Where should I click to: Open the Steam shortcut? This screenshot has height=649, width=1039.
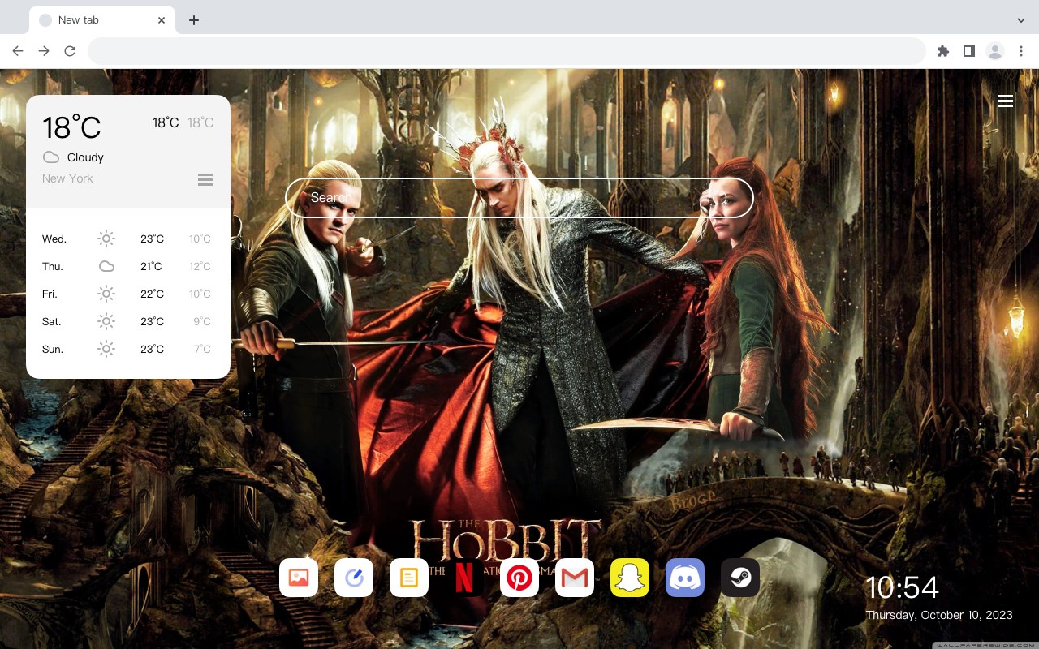click(740, 578)
